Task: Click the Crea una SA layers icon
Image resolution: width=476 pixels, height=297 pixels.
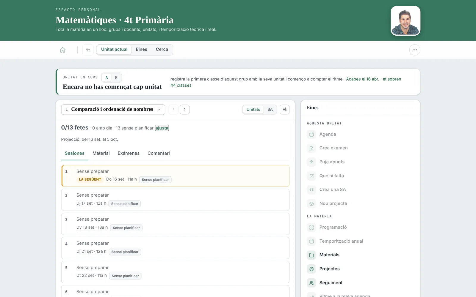Action: (311, 190)
